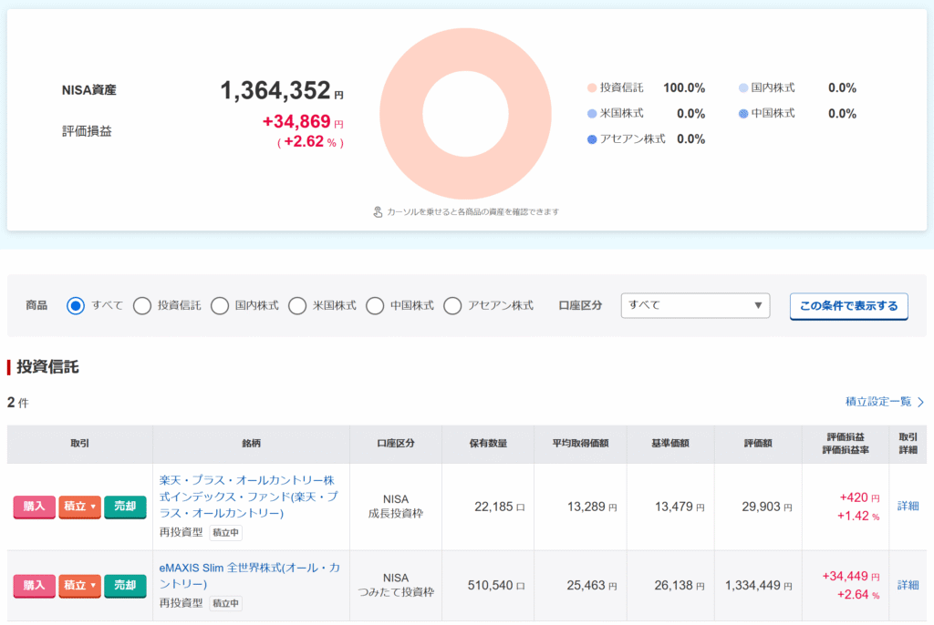Click the 国内株式 legend color dot
Viewport: 934px width, 625px height.
tap(742, 88)
